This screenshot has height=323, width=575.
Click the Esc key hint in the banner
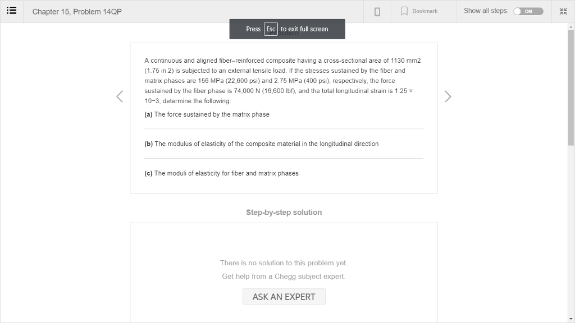pyautogui.click(x=271, y=29)
